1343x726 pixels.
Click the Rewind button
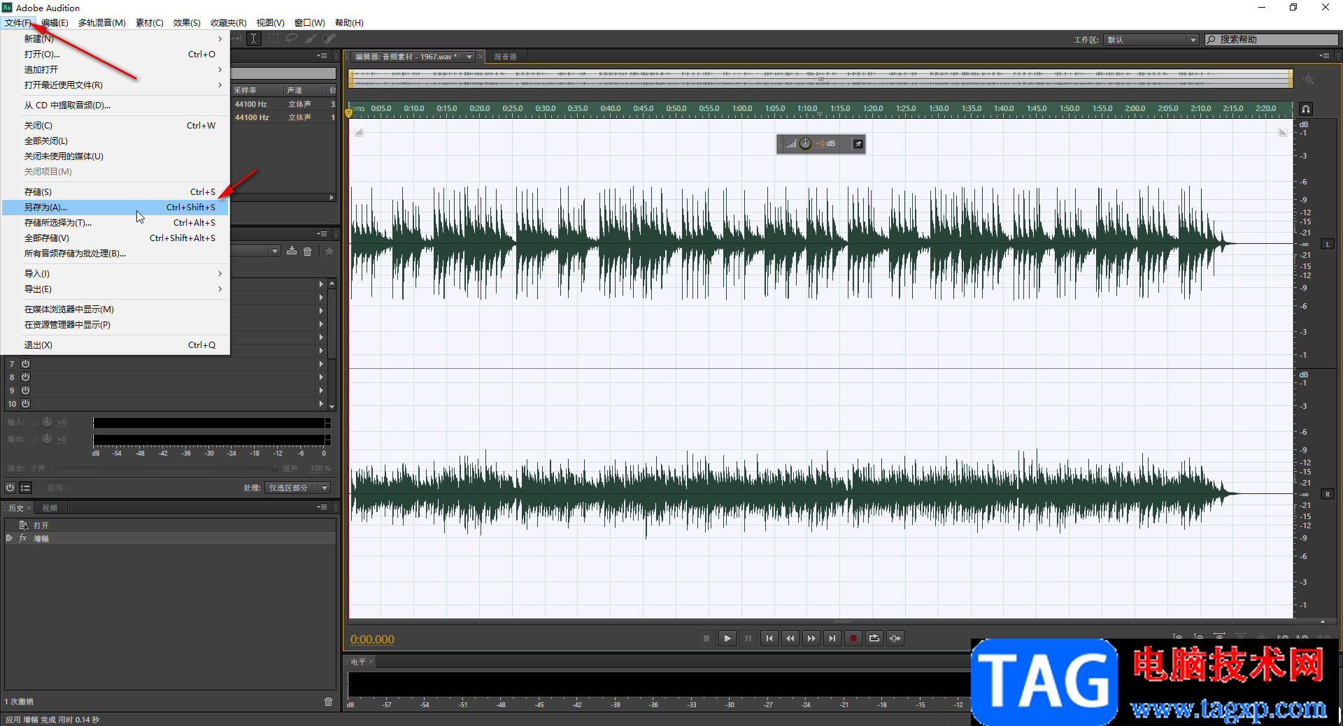(790, 638)
